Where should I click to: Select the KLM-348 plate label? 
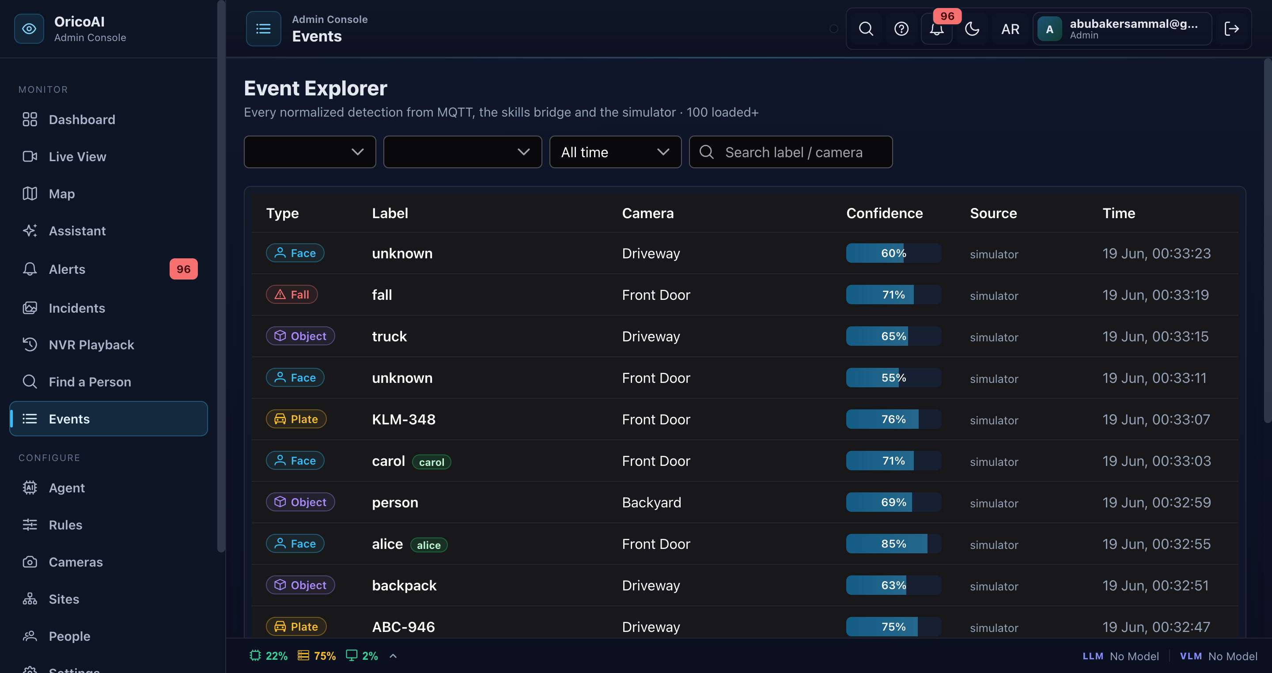coord(403,419)
